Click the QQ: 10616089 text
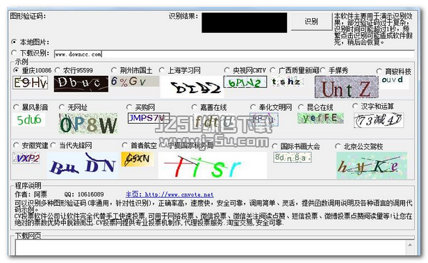 84,194
